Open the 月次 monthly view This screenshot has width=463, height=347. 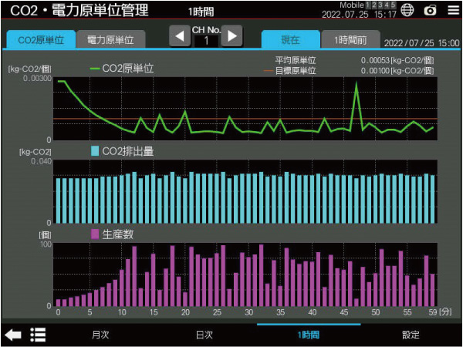point(100,335)
